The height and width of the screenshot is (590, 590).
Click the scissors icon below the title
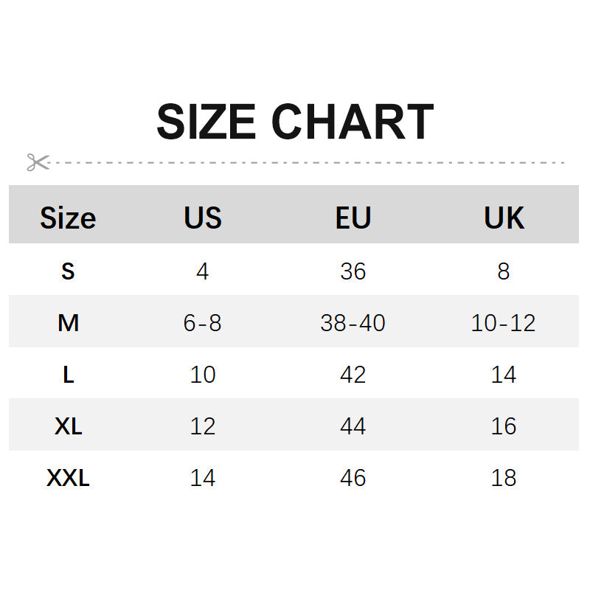(38, 162)
